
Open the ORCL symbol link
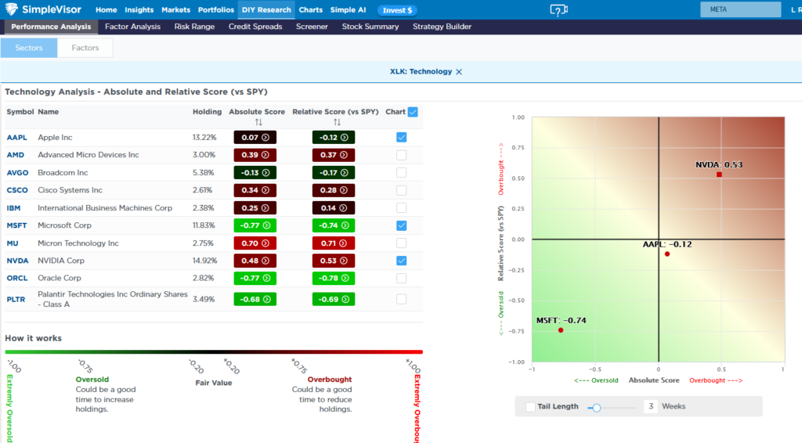[x=16, y=278]
